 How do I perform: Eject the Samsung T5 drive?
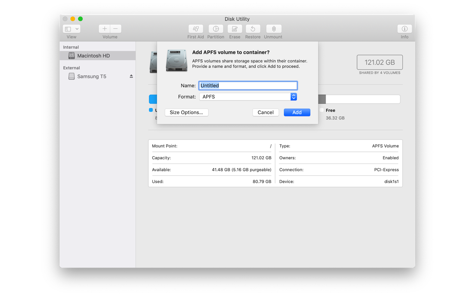point(131,76)
